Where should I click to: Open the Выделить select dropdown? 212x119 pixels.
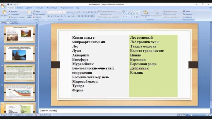click(188, 17)
